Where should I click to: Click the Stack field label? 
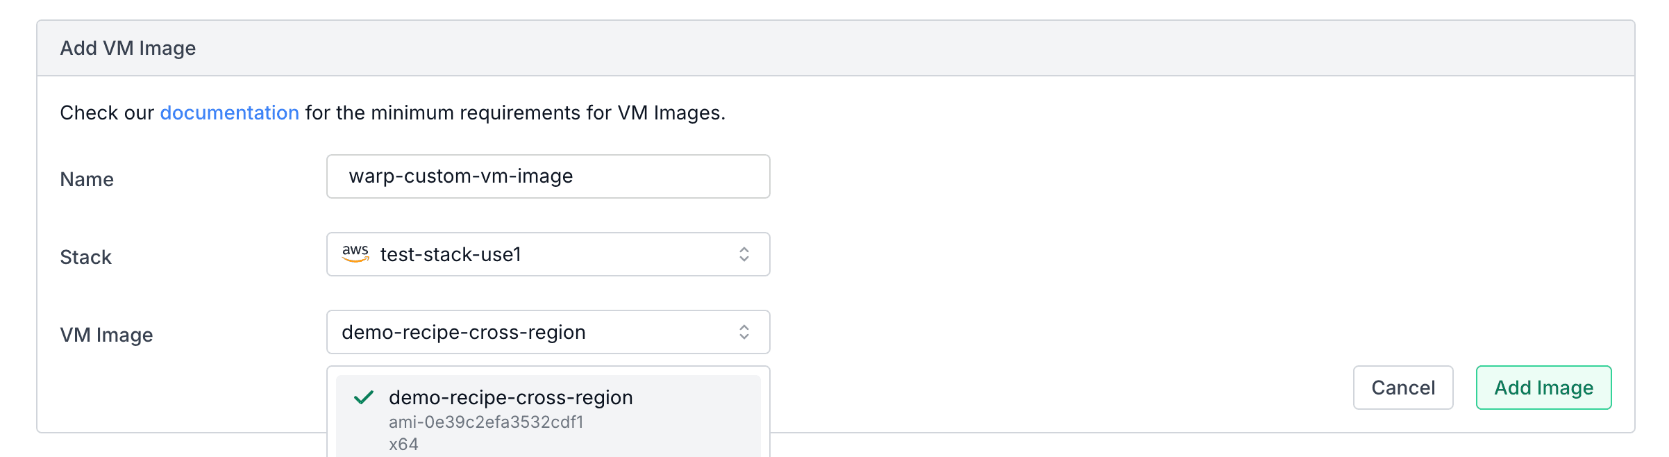[85, 256]
